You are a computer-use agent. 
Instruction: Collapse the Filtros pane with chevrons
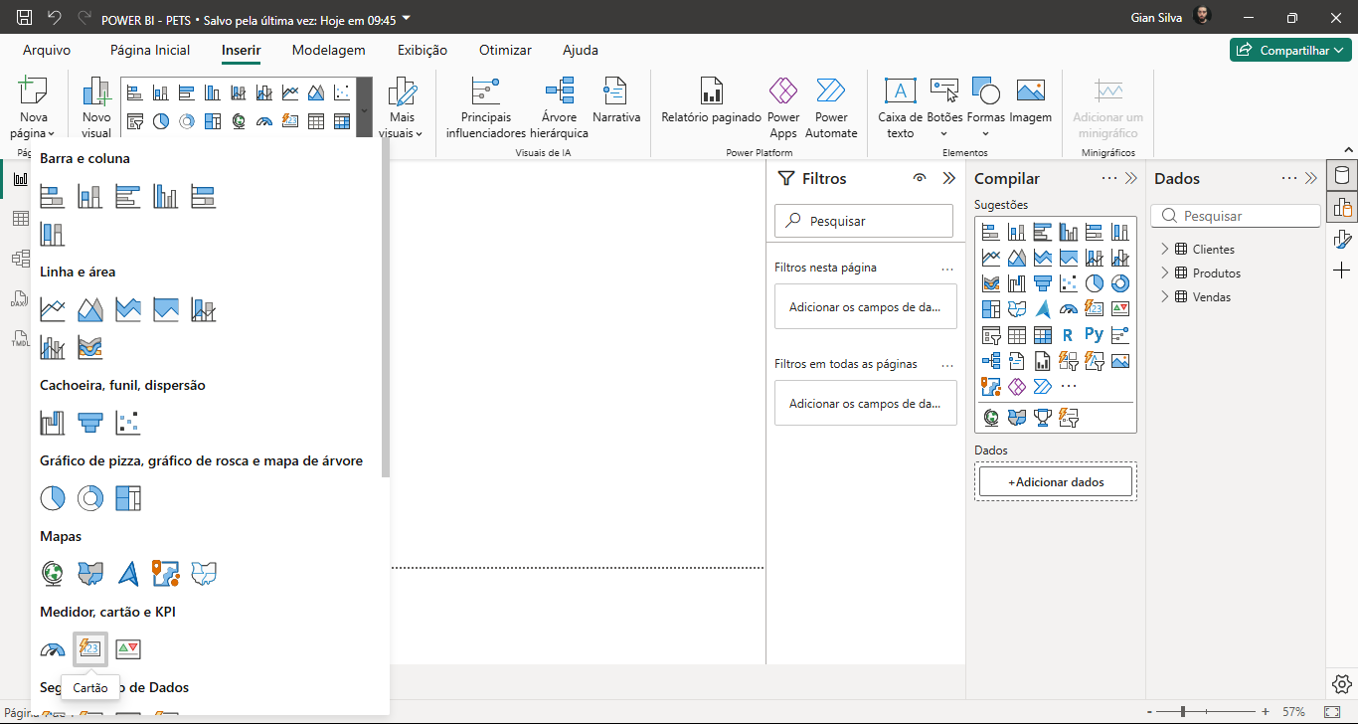point(948,179)
